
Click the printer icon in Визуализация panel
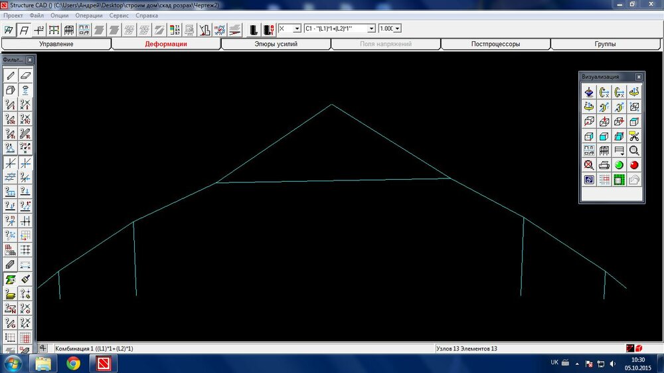coord(604,165)
